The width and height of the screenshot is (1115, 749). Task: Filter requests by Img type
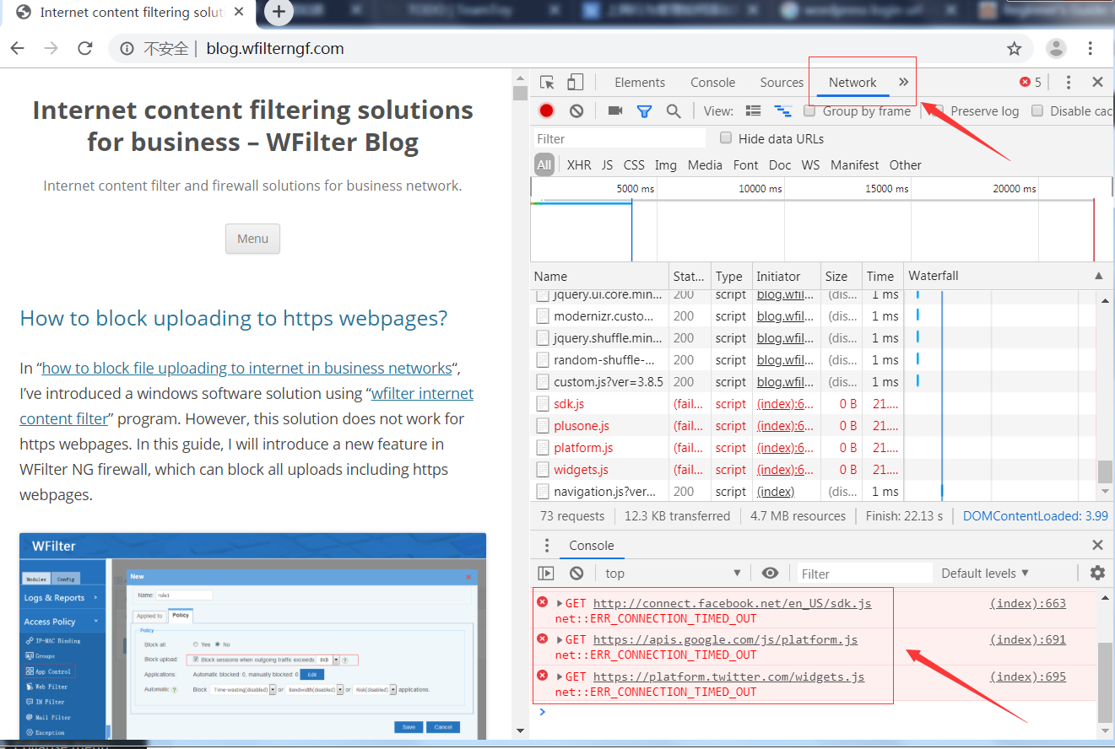[665, 164]
